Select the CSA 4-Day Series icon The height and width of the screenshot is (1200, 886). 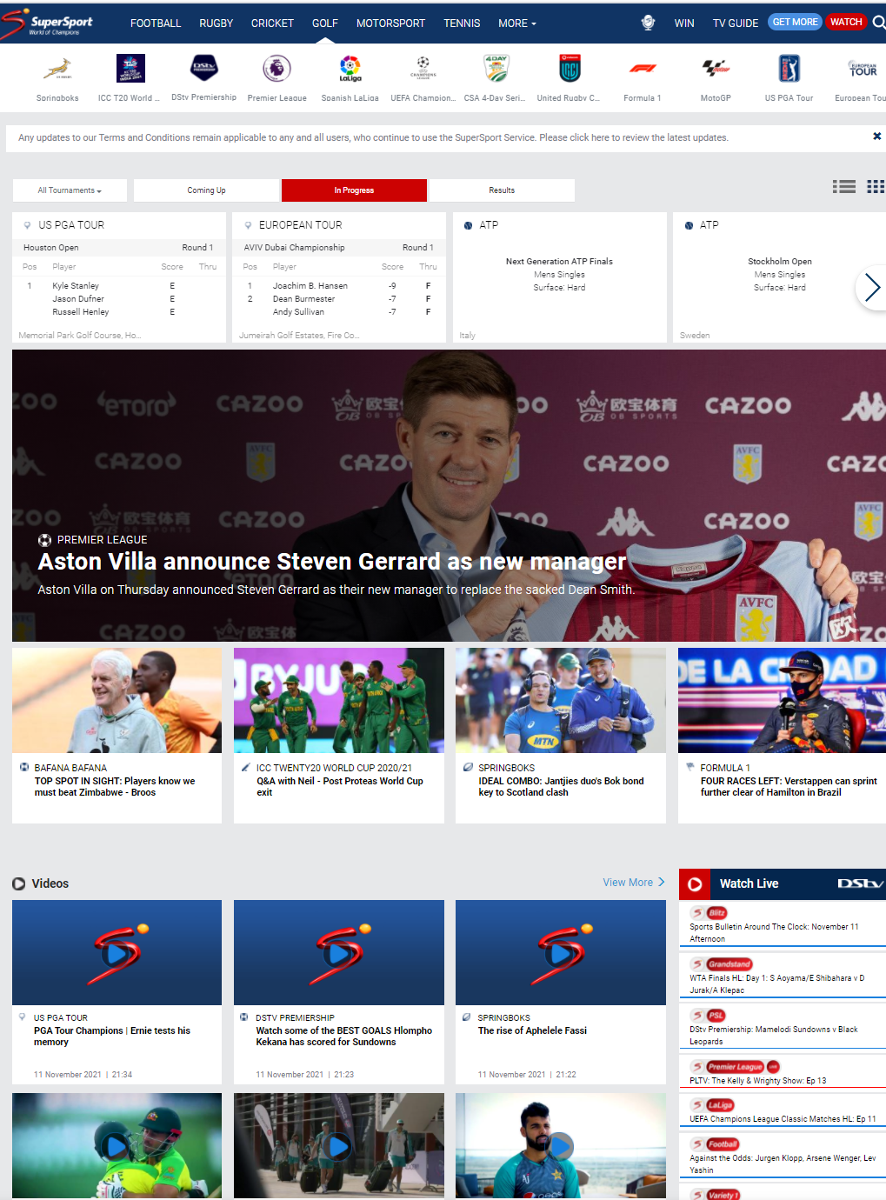point(496,68)
